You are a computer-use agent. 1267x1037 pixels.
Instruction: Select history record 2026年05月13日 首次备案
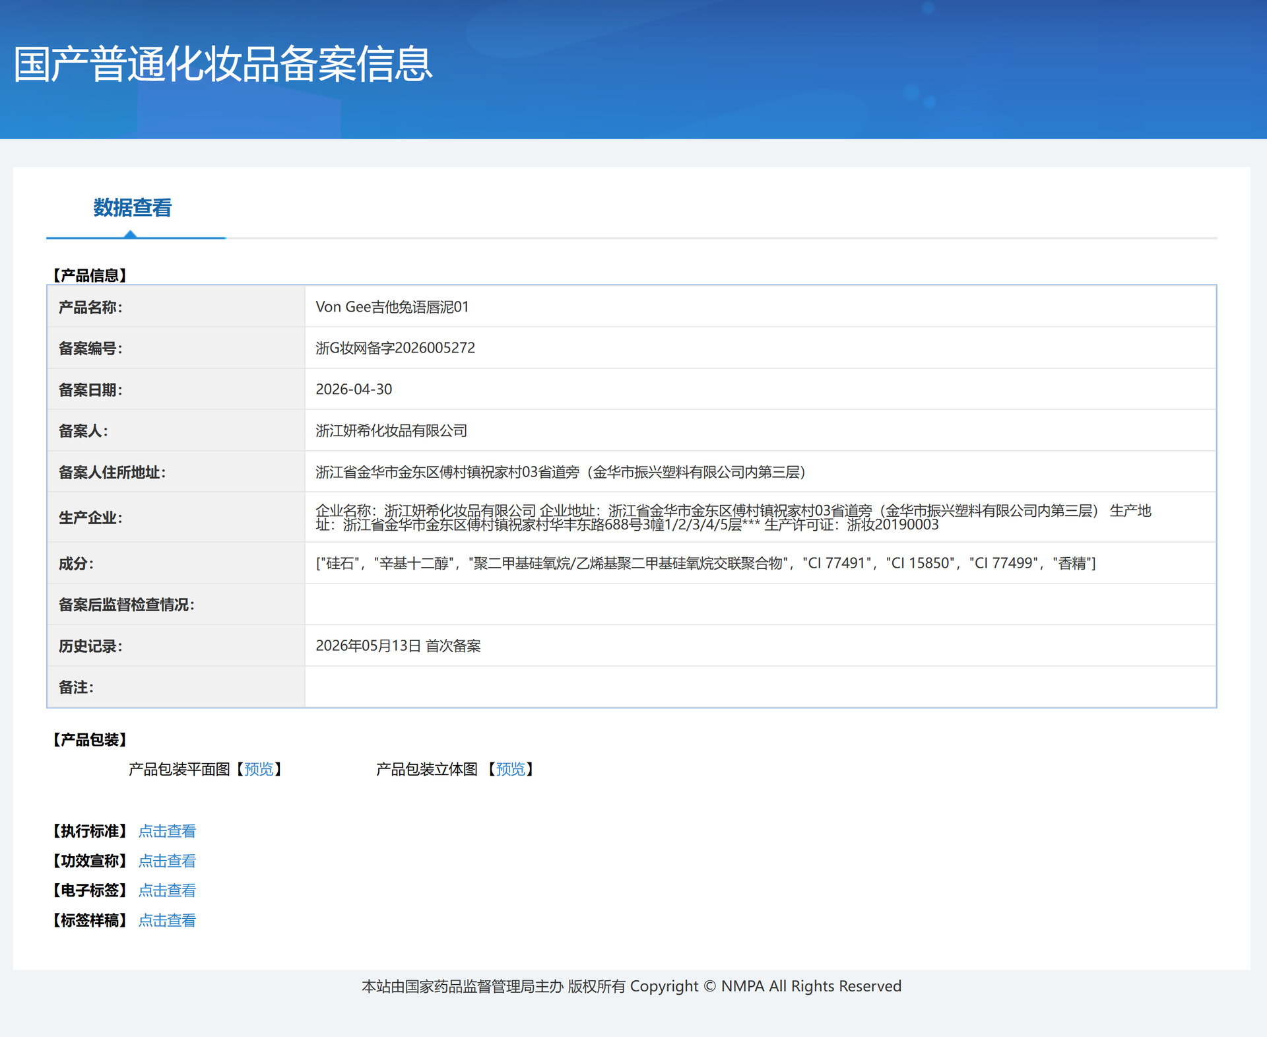click(398, 646)
